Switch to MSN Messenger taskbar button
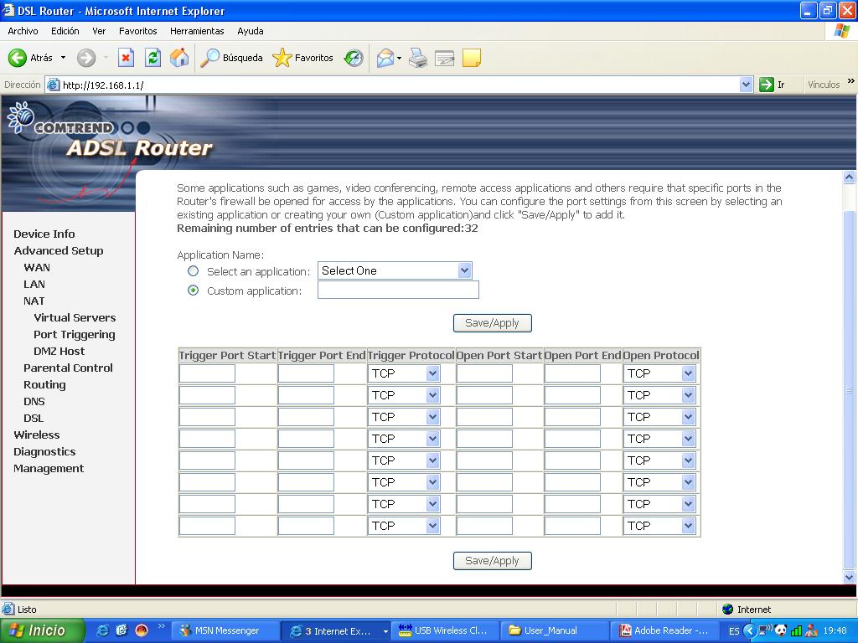The image size is (858, 643). click(225, 630)
